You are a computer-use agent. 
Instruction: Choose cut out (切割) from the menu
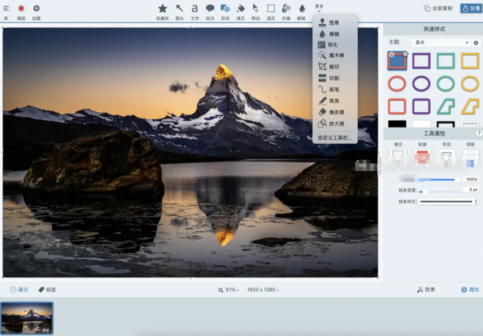coord(335,78)
